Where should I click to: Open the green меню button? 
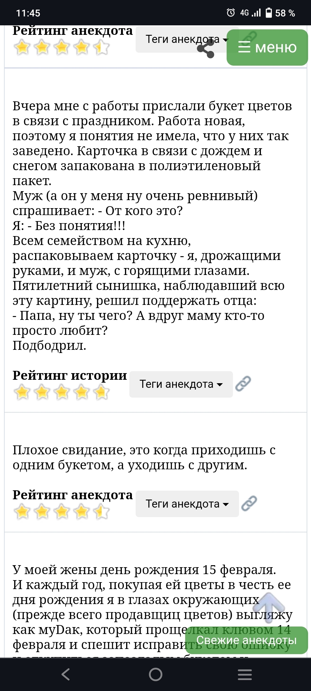(267, 48)
